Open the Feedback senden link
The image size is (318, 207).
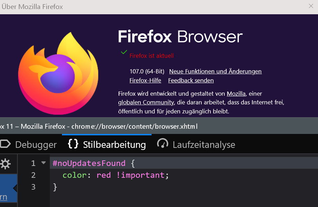191,80
